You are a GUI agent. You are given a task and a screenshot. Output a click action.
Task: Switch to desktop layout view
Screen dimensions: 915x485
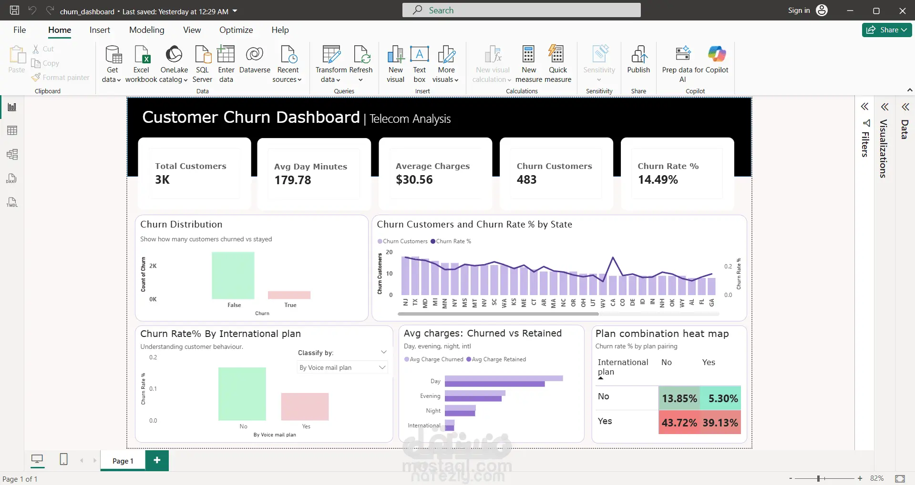tap(37, 459)
